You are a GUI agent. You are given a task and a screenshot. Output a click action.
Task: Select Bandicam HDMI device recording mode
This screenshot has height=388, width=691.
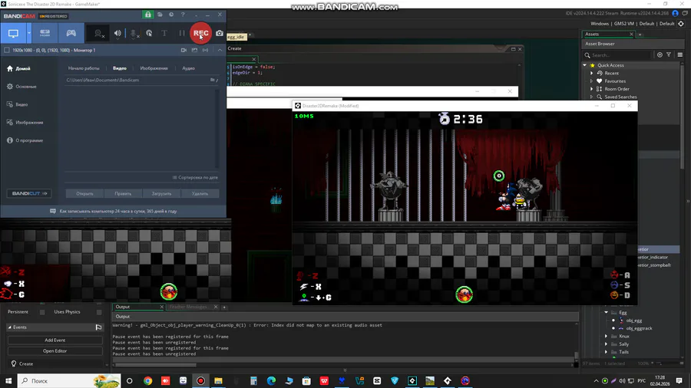[45, 34]
